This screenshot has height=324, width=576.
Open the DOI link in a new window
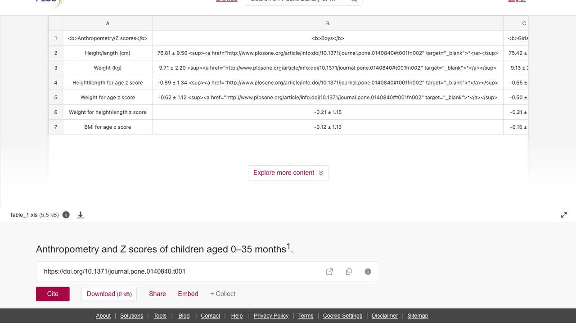[x=329, y=271]
